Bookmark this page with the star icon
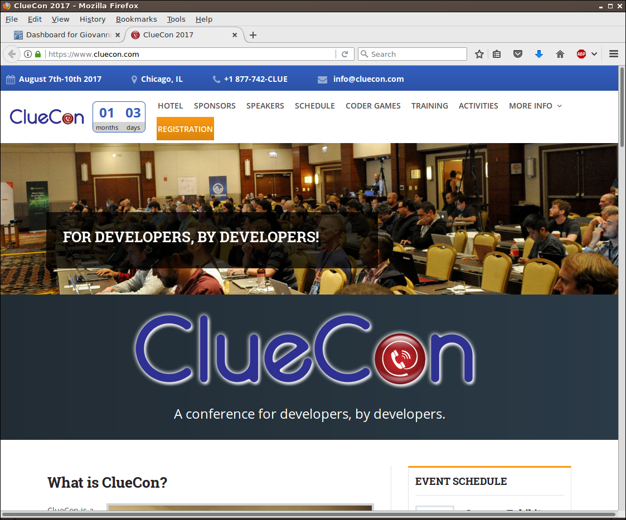Screen dimensions: 626x520 [x=479, y=54]
